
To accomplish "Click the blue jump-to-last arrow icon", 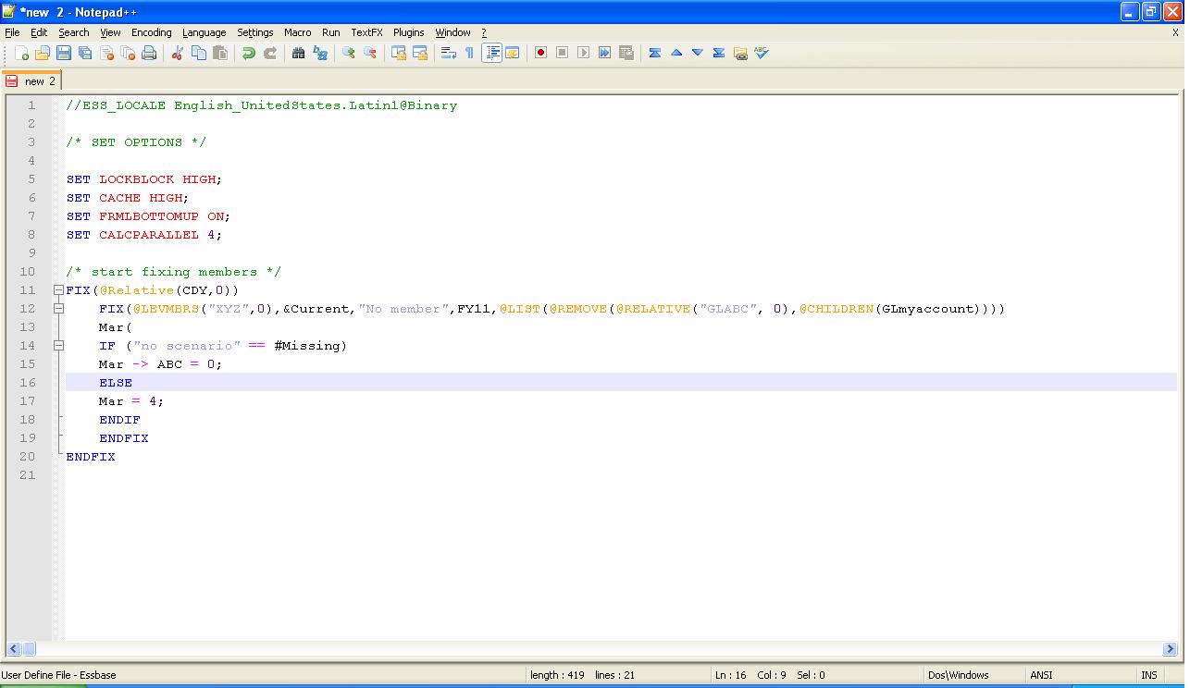I will click(x=719, y=53).
